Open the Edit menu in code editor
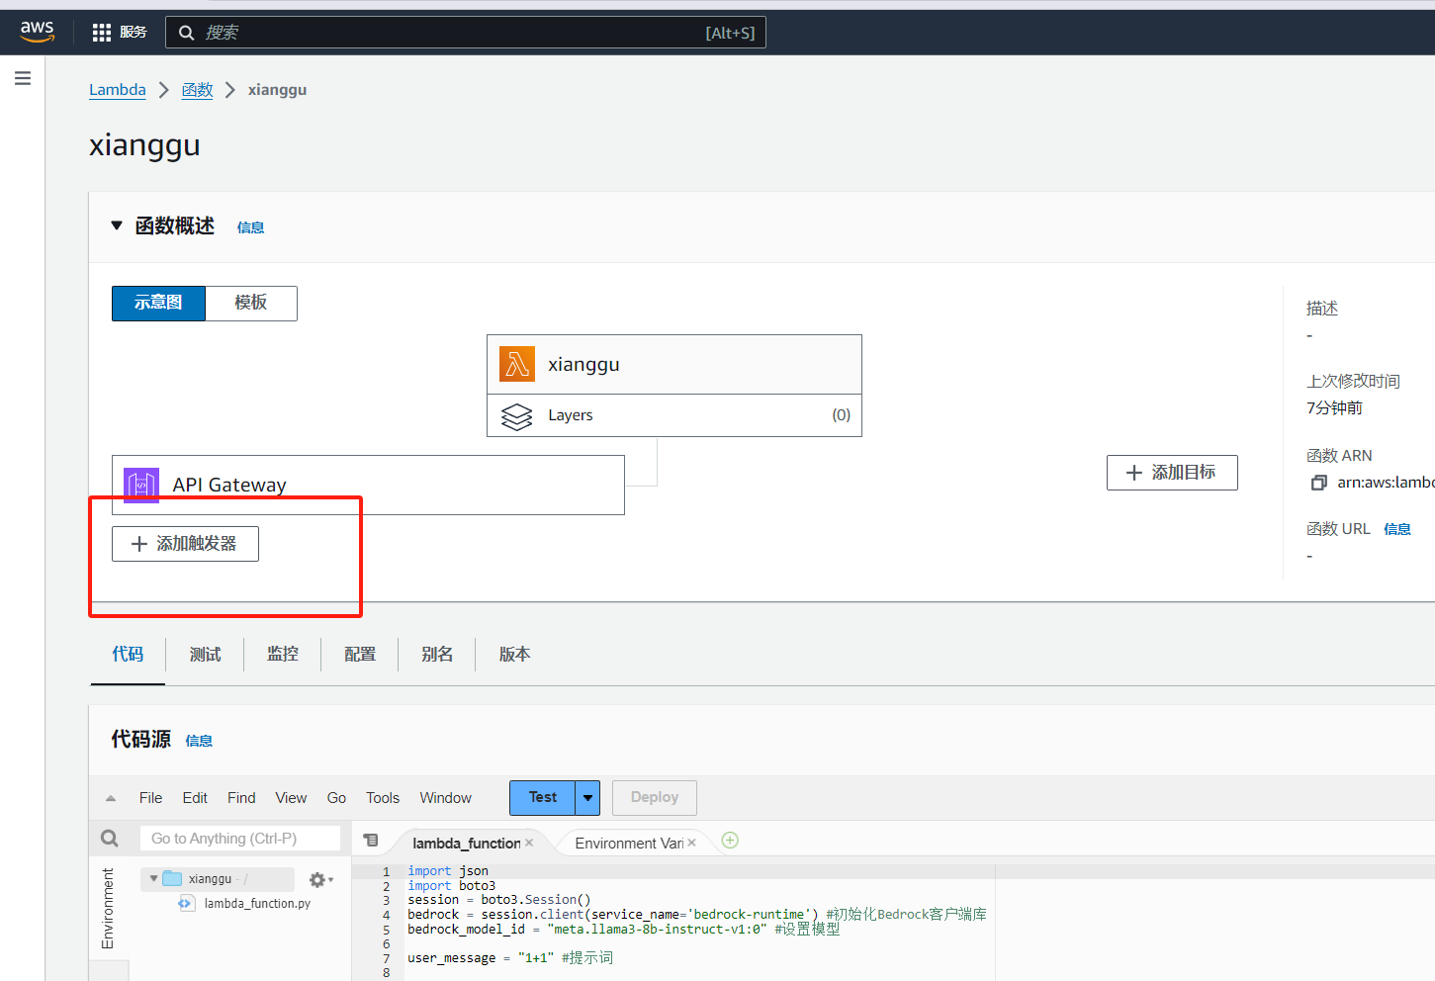The image size is (1435, 981). (x=195, y=798)
